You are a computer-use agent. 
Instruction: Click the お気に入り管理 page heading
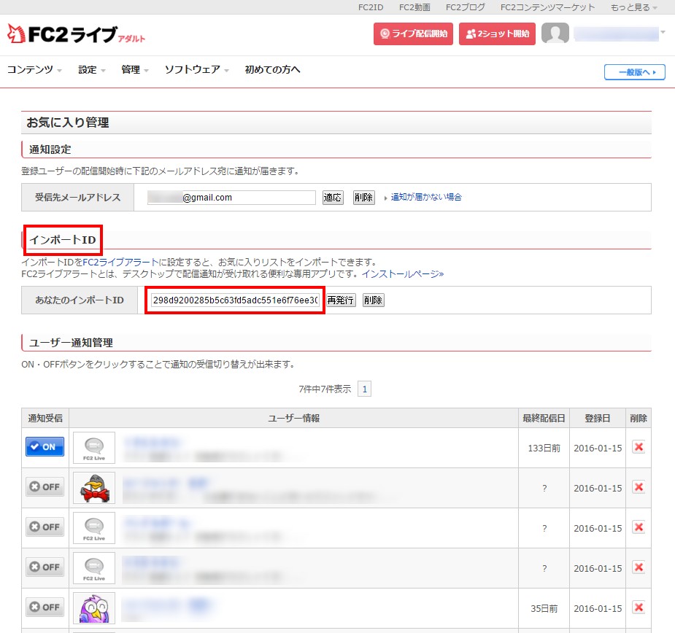[x=68, y=123]
